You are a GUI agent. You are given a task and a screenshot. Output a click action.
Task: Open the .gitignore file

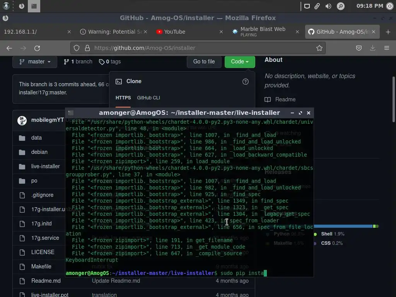click(43, 195)
